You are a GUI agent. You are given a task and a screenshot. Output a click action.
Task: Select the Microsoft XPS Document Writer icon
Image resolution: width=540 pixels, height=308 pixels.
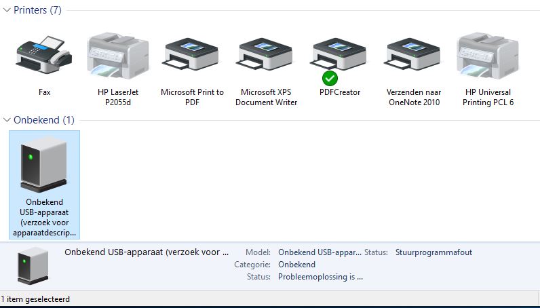pyautogui.click(x=265, y=54)
